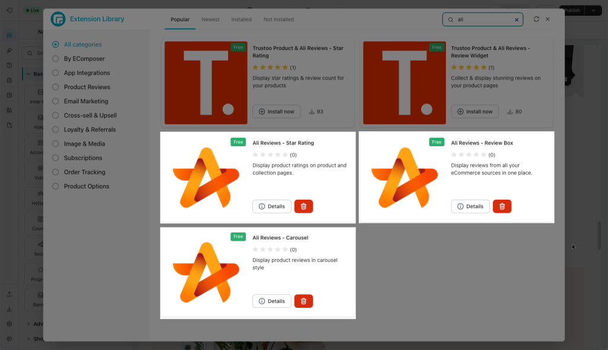Open Details for Ali Reviews - Star Rating
The width and height of the screenshot is (608, 350).
point(272,206)
